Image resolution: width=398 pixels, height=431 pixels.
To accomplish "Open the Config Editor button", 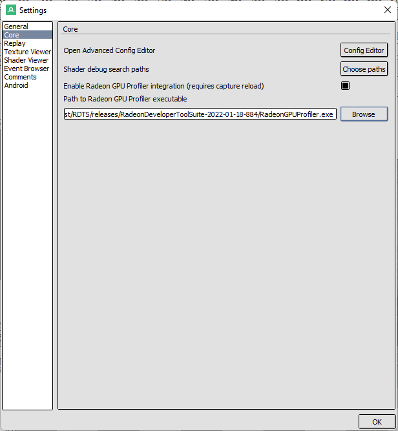I will pyautogui.click(x=364, y=50).
